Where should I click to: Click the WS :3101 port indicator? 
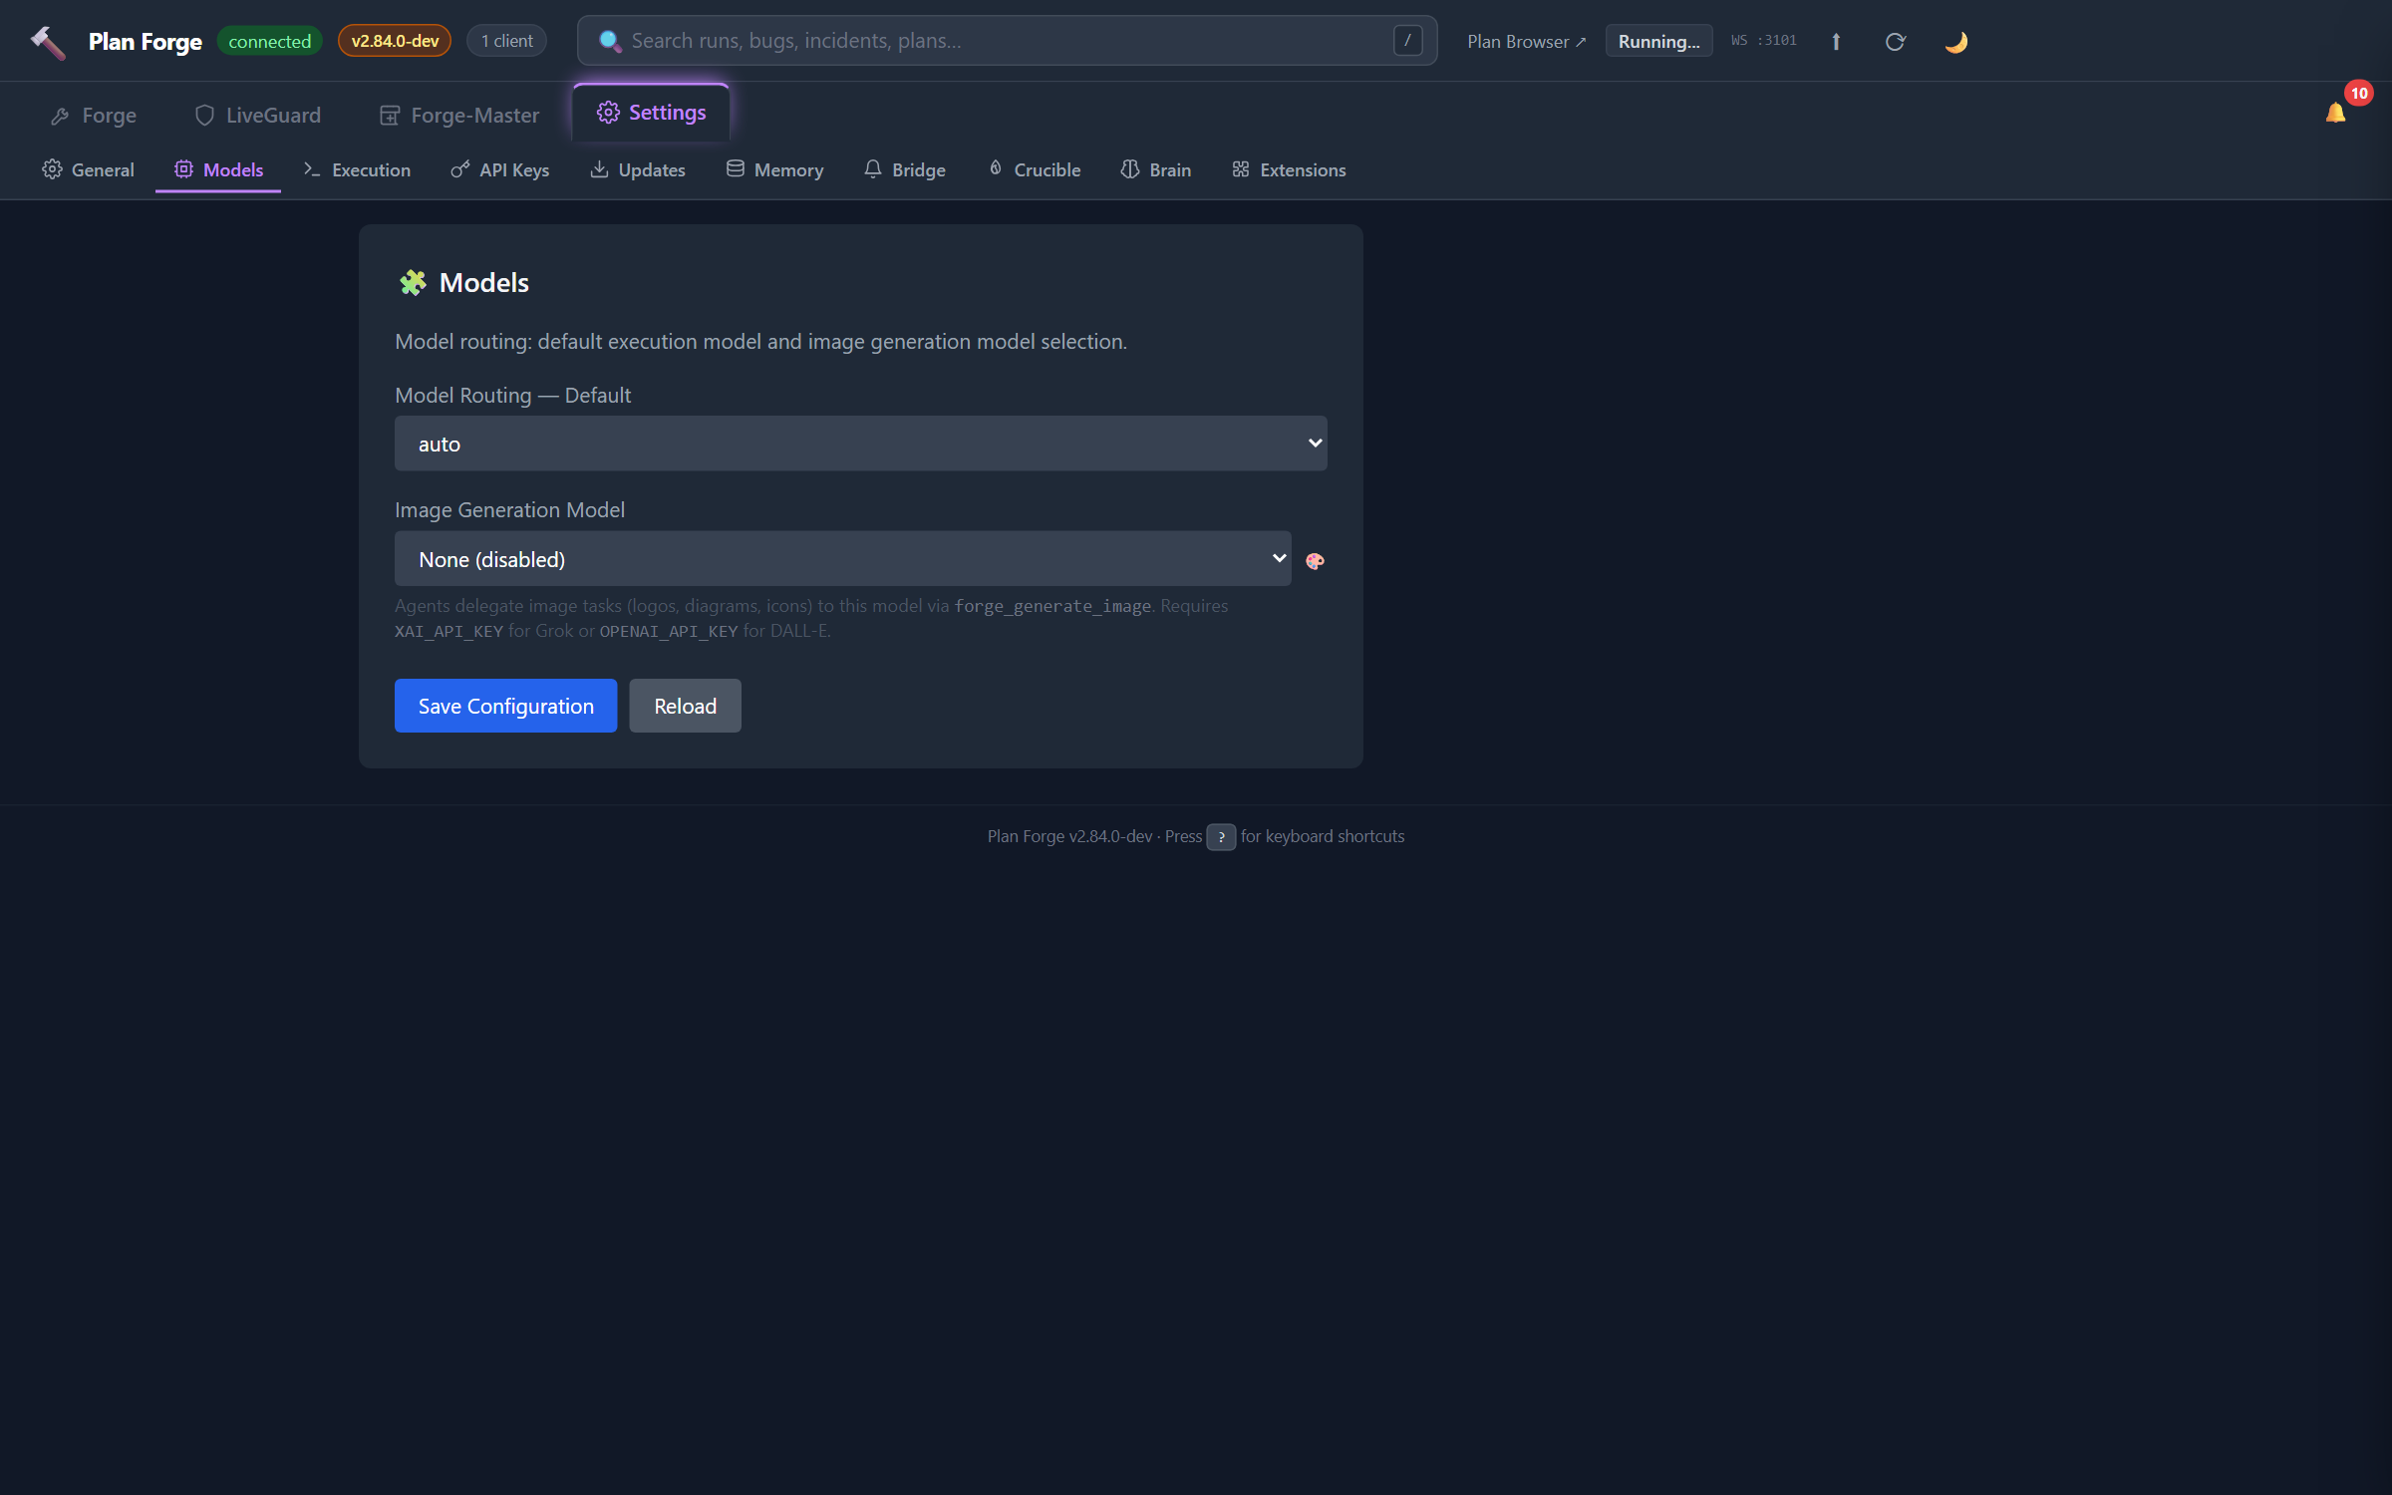pyautogui.click(x=1763, y=41)
